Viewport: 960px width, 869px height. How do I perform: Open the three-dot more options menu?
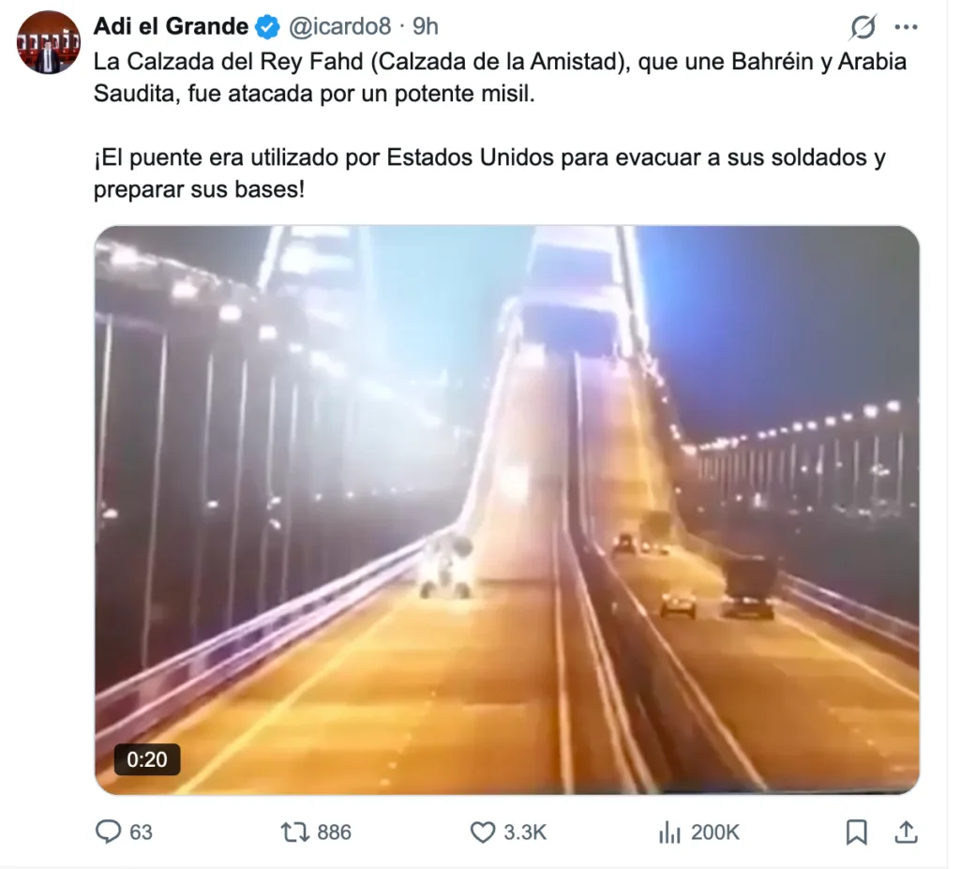(907, 27)
